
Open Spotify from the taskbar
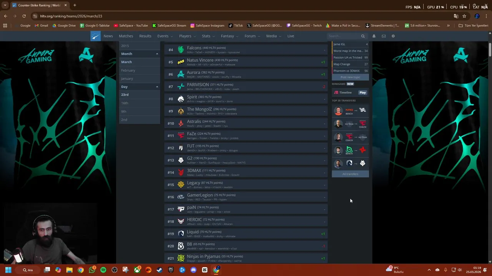[x=103, y=270]
